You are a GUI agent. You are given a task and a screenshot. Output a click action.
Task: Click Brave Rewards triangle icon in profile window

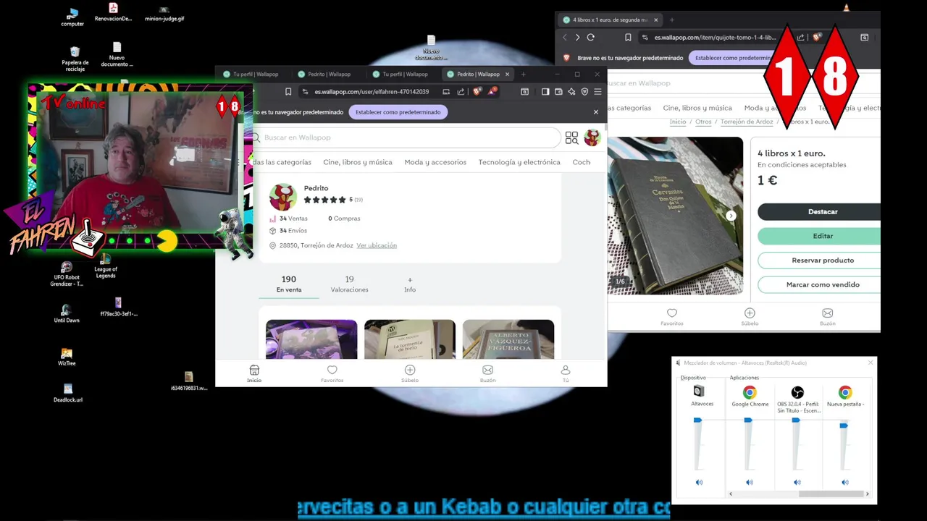click(492, 92)
